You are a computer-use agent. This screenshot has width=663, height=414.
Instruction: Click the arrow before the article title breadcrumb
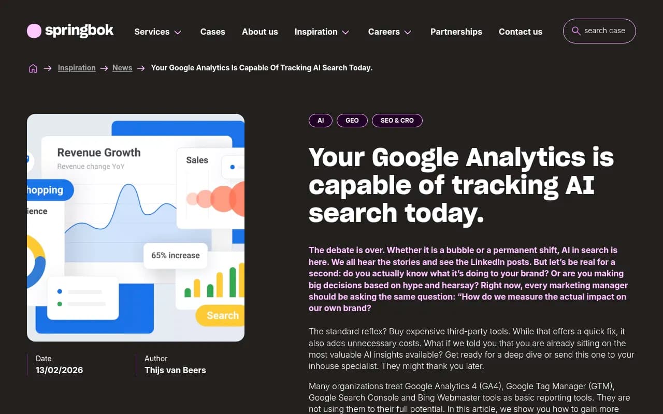point(141,68)
